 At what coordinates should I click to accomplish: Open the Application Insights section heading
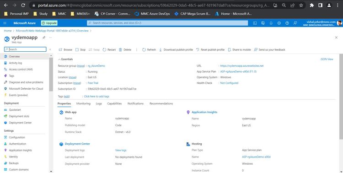point(204,112)
